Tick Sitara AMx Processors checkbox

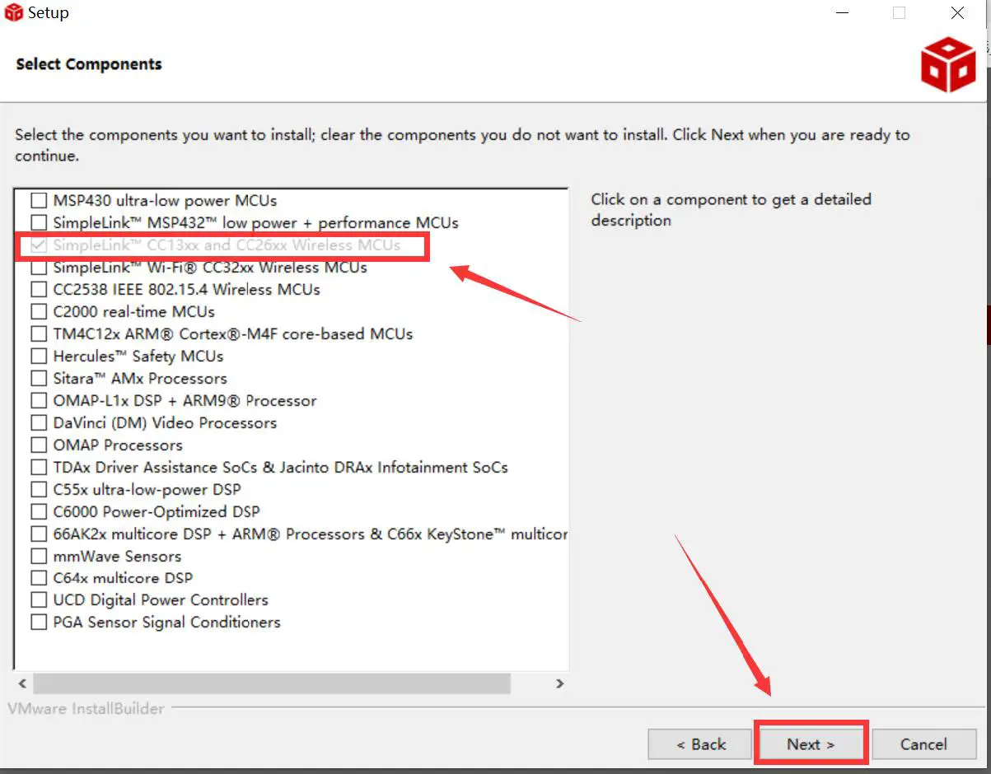[x=39, y=378]
